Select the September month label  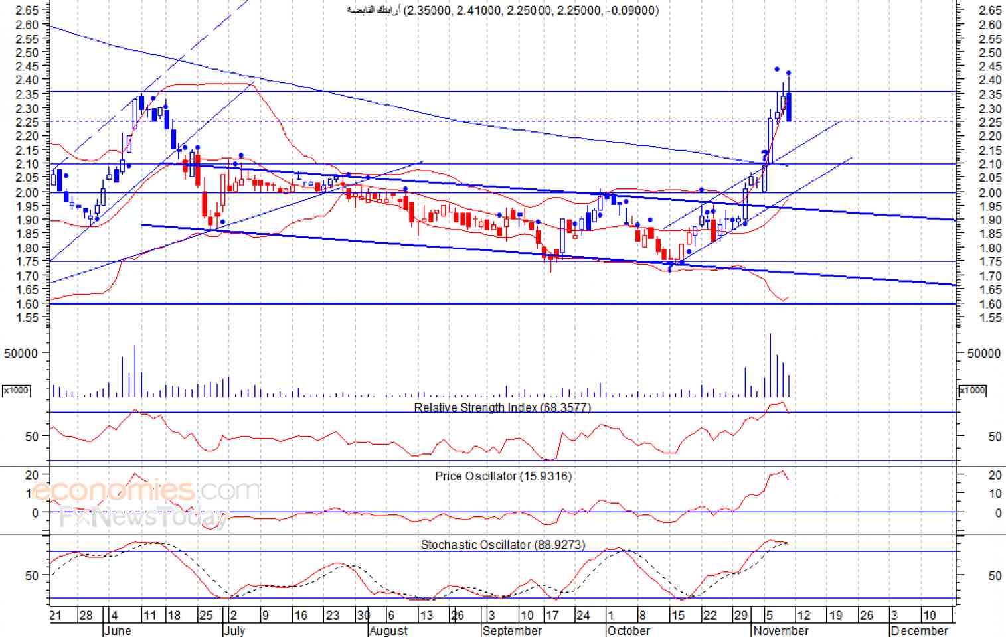coord(513,630)
